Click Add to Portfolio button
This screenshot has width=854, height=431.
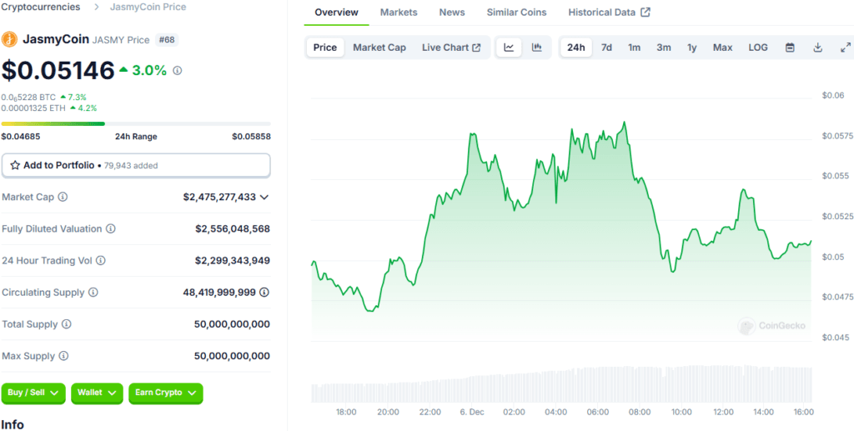pos(136,165)
